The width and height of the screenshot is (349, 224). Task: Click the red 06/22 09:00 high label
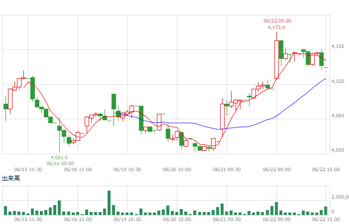(x=277, y=21)
